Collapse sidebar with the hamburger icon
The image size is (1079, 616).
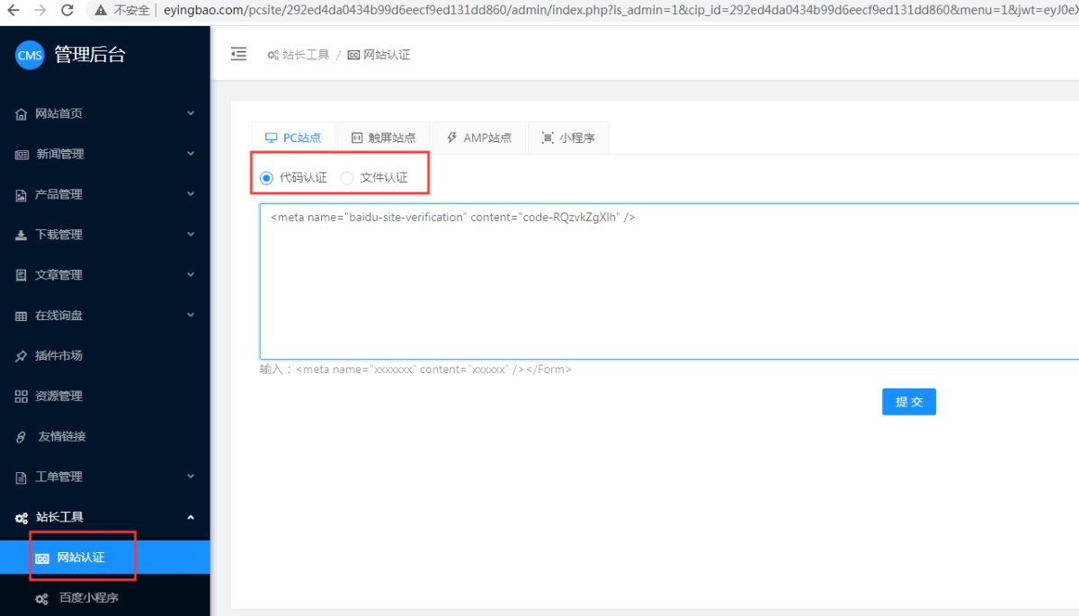coord(238,54)
